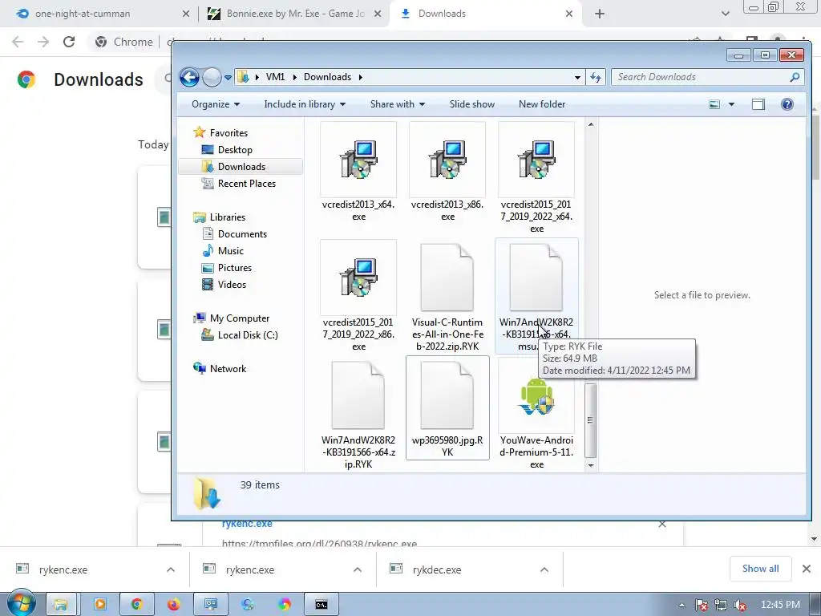Open the recent locations dropdown arrow
The image size is (821, 616).
228,78
